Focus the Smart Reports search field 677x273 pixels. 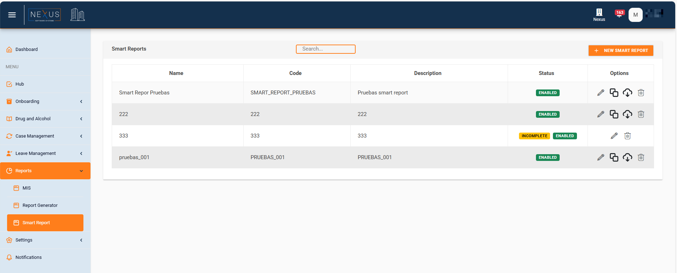326,49
